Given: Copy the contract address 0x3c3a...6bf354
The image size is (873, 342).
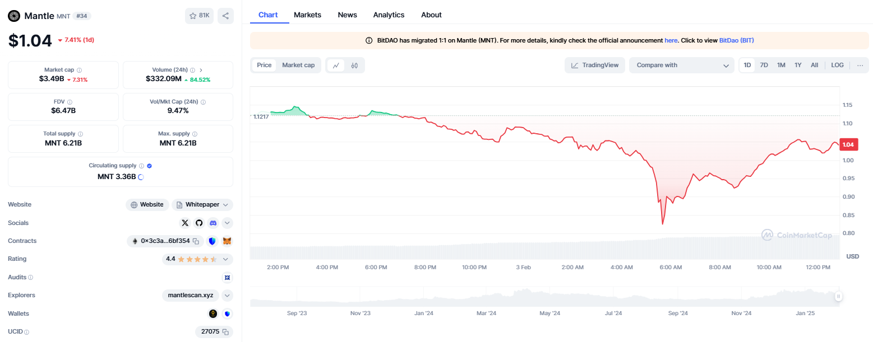Looking at the screenshot, I should 196,241.
